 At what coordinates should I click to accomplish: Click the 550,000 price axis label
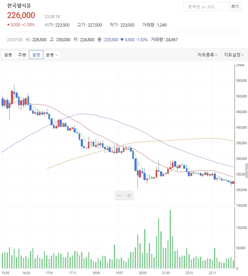tap(241, 81)
